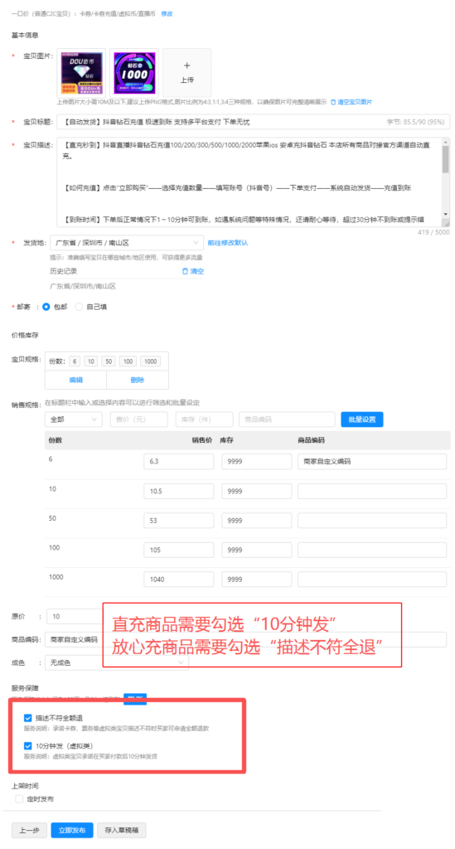
Task: Open the second 1000 diamonds thumbnail
Action: click(134, 73)
